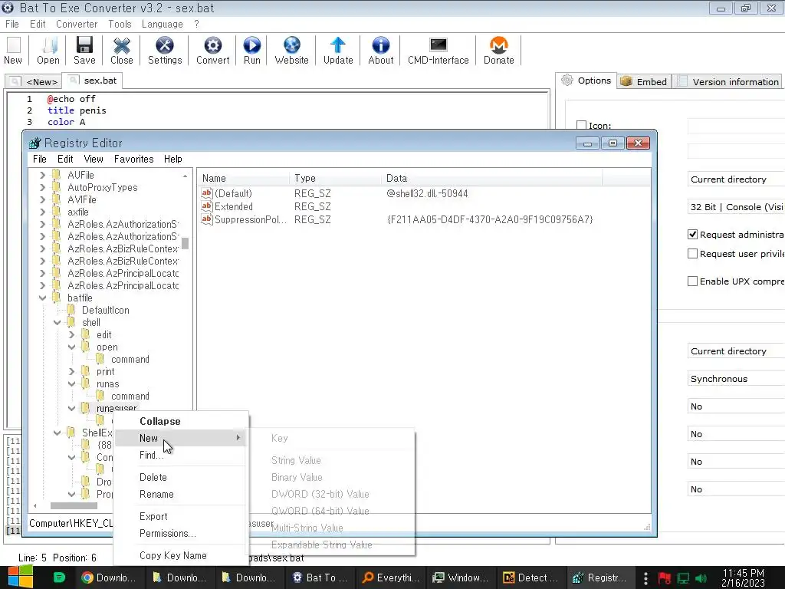The width and height of the screenshot is (785, 589).
Task: Open the Synchronous dropdown
Action: coord(736,379)
